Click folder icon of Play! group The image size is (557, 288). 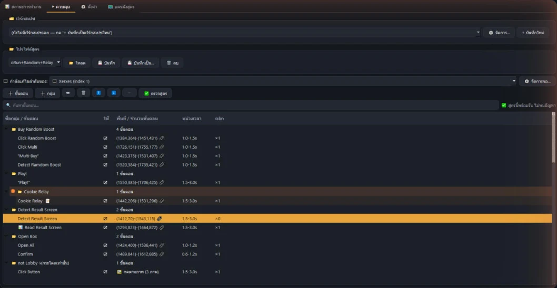point(14,174)
